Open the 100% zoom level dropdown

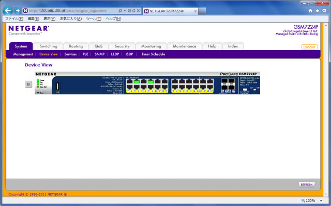321,200
